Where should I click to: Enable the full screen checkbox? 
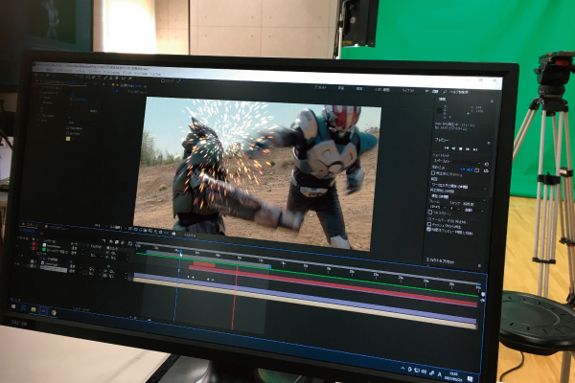coord(430,213)
